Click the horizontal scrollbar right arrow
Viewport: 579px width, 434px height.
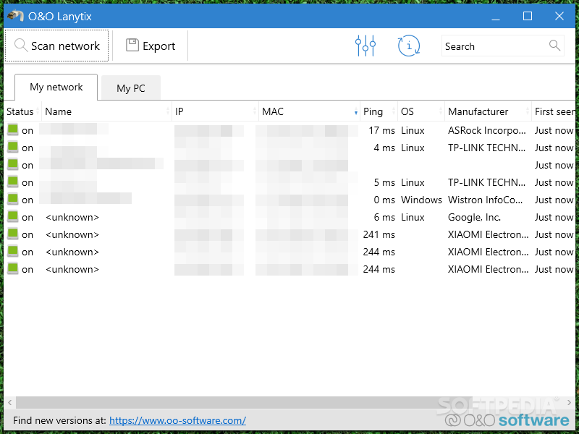click(569, 403)
